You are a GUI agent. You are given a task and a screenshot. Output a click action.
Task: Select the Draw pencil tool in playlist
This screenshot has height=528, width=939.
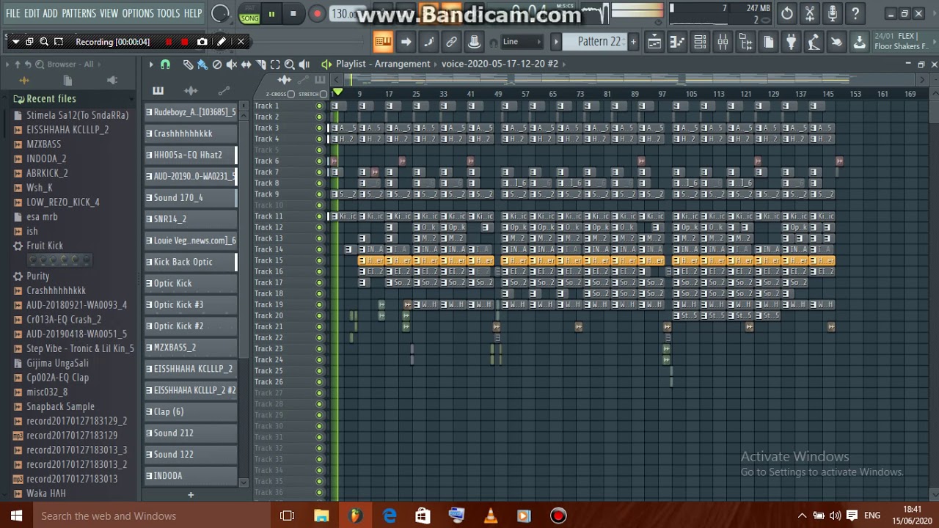tap(188, 65)
